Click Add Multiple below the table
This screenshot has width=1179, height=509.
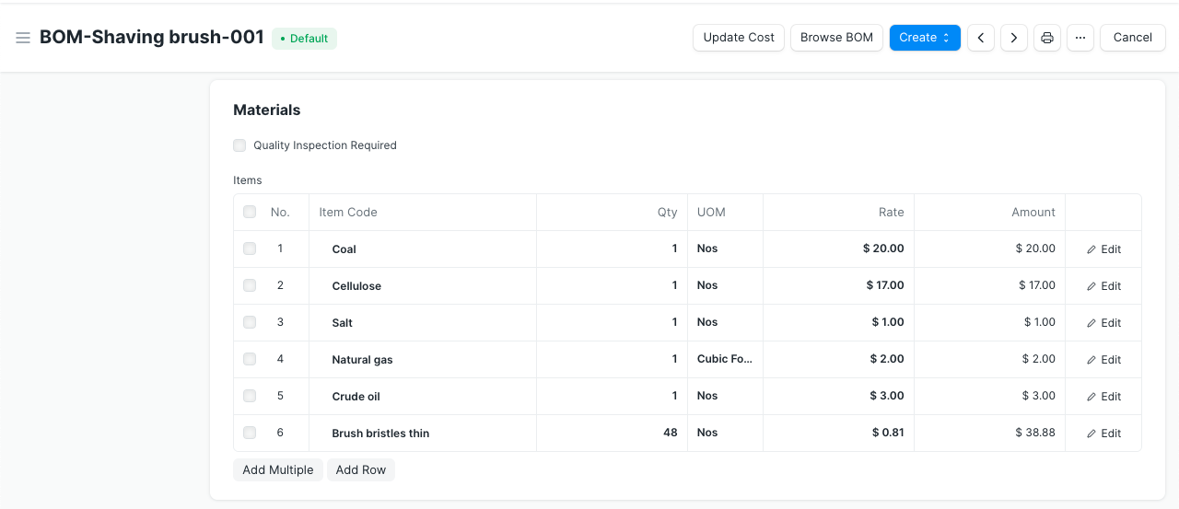point(277,470)
